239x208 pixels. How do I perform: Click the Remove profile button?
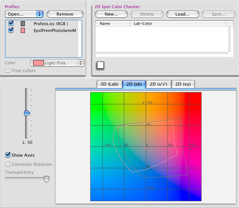click(65, 14)
